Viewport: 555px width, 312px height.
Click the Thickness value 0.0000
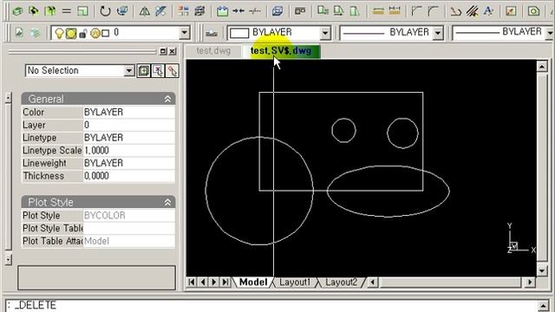(129, 176)
